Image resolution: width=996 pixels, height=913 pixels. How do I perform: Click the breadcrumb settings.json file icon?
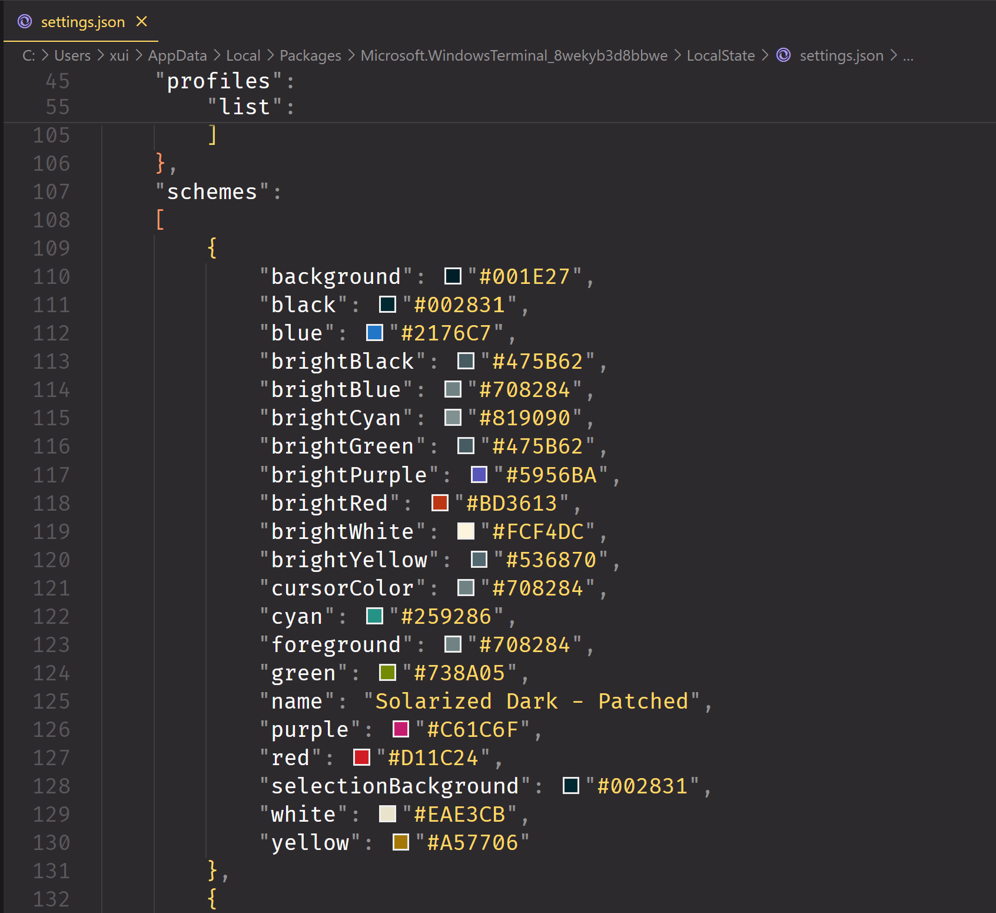(783, 55)
